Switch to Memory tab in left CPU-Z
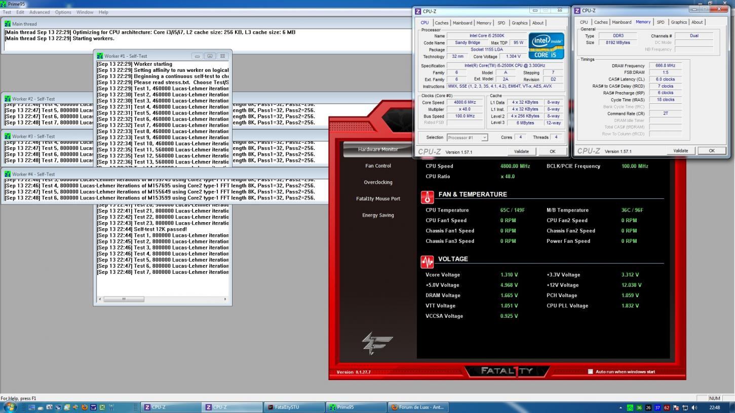Screen dimensions: 735x413 coord(484,23)
